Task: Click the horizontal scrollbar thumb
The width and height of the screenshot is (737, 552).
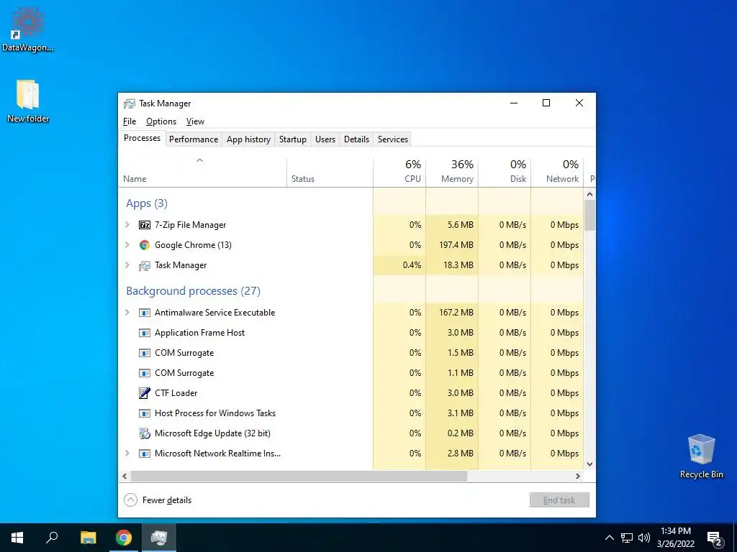Action: pyautogui.click(x=299, y=476)
